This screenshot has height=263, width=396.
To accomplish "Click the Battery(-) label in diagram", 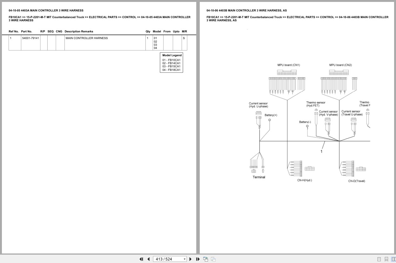I will 305,122.
